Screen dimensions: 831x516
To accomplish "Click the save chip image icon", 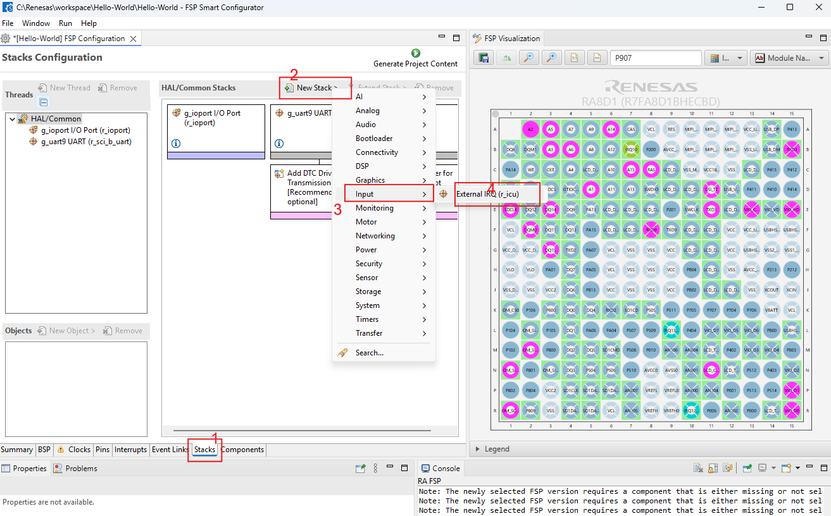I will click(484, 58).
